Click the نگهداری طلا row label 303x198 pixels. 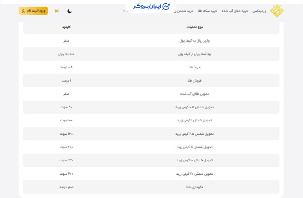point(195,187)
